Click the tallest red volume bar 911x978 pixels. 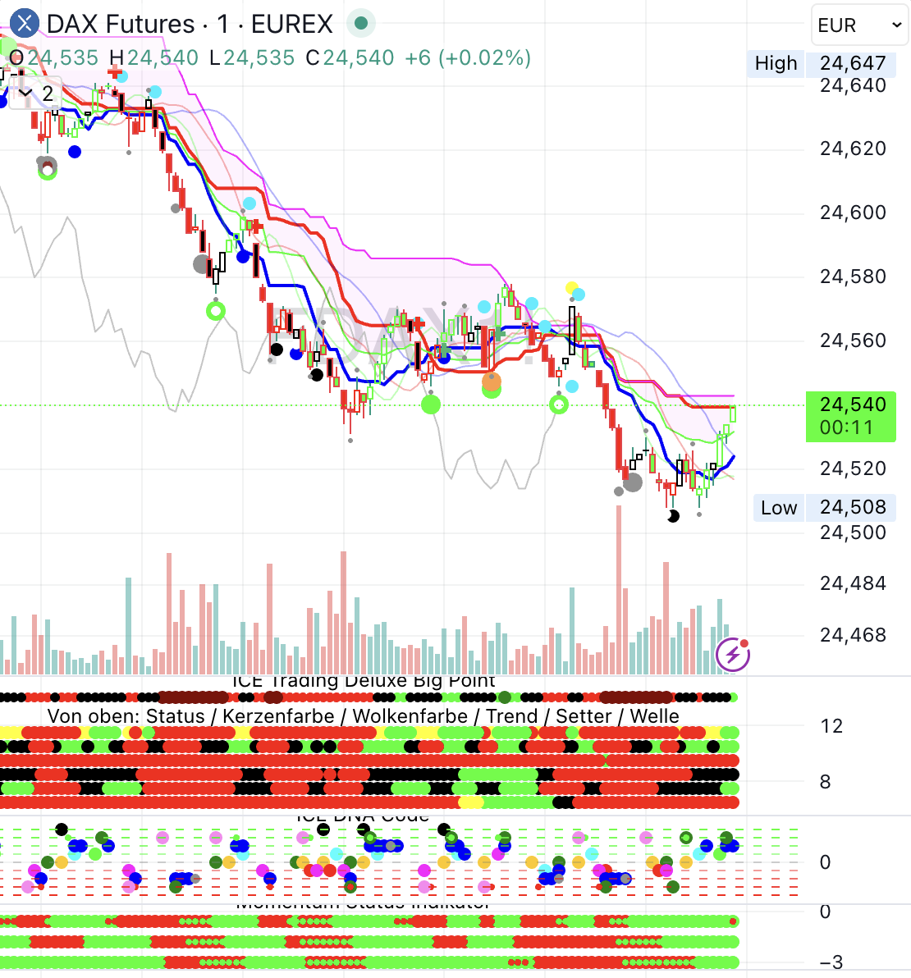click(618, 589)
